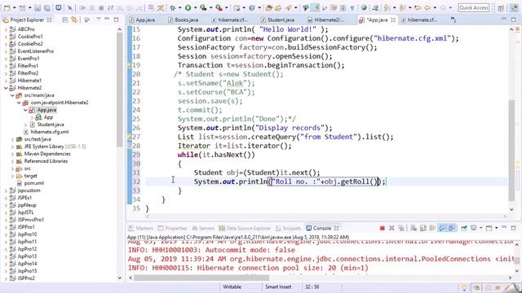Collapse the Hibernate2 project node
The image size is (522, 293).
click(6, 88)
